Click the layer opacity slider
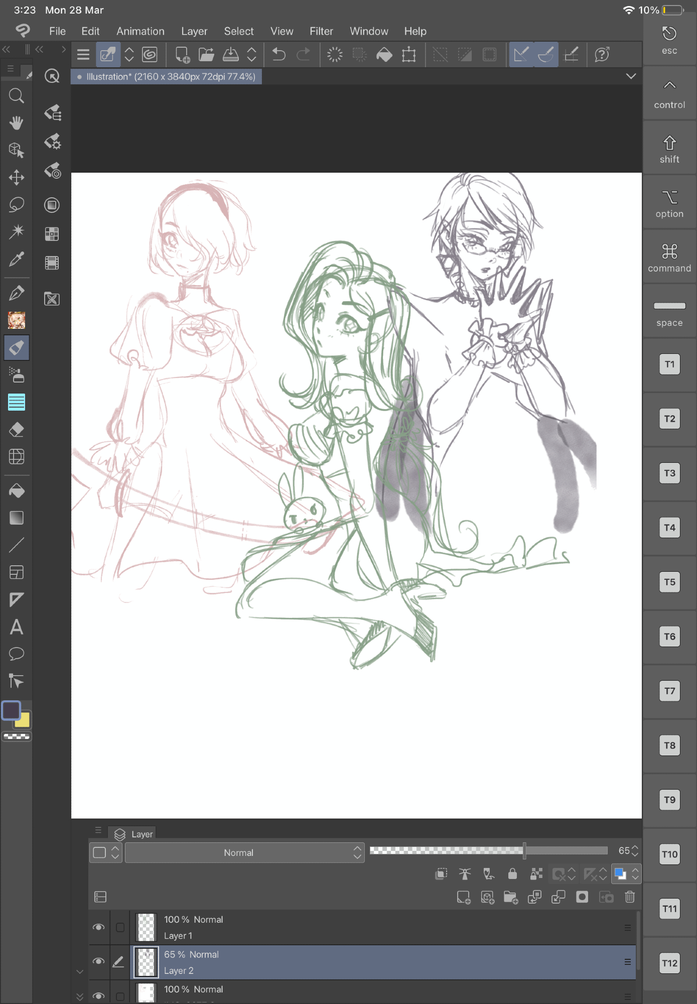This screenshot has width=697, height=1004. pyautogui.click(x=488, y=850)
